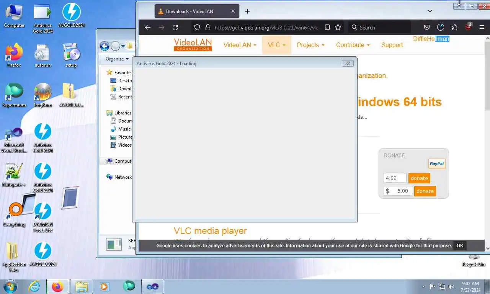Open the Projects dropdown menu
Screen dimensions: 490x294
310,45
